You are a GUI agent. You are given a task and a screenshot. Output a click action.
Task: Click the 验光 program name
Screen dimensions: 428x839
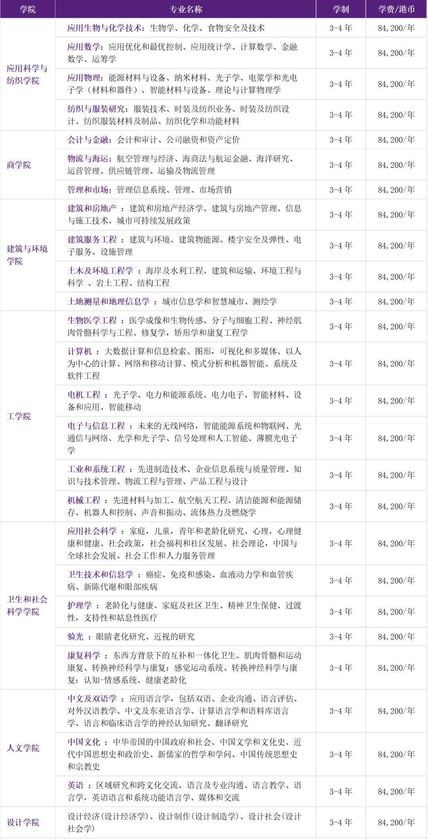point(75,637)
